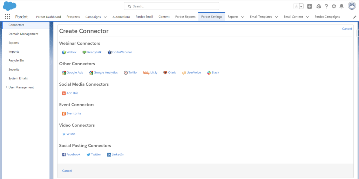Click the GoToWebinar flower icon
Image resolution: width=359 pixels, height=179 pixels.
[110, 52]
